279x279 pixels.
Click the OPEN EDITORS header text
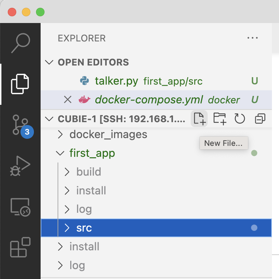[x=93, y=62]
